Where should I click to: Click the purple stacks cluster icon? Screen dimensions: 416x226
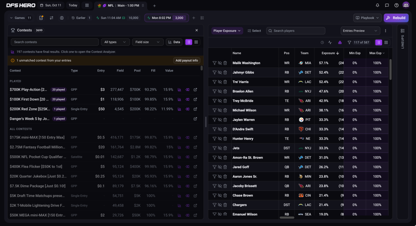click(x=340, y=43)
